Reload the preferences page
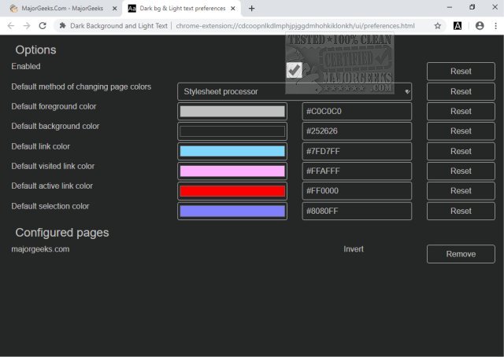 [43, 26]
